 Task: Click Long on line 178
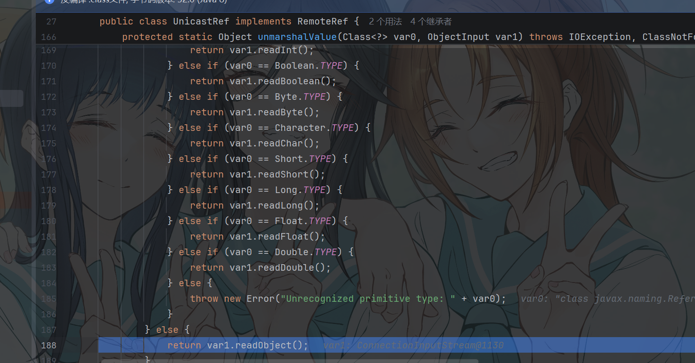point(286,190)
